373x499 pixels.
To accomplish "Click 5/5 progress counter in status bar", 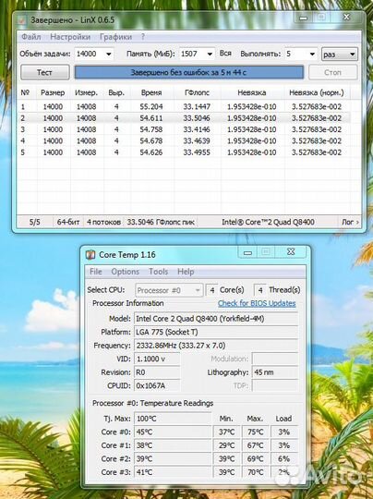I will click(x=35, y=222).
